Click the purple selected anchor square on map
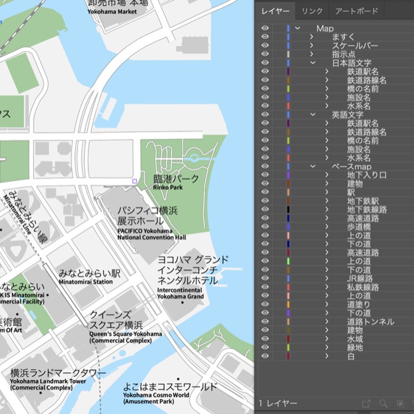The image size is (414, 414). pyautogui.click(x=135, y=181)
